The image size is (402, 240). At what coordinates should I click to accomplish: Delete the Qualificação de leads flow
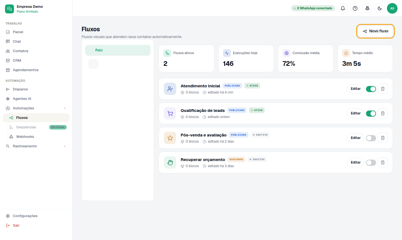click(383, 113)
